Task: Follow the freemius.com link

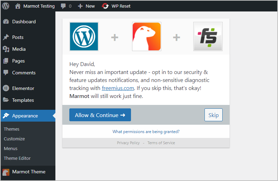Action: coord(118,88)
